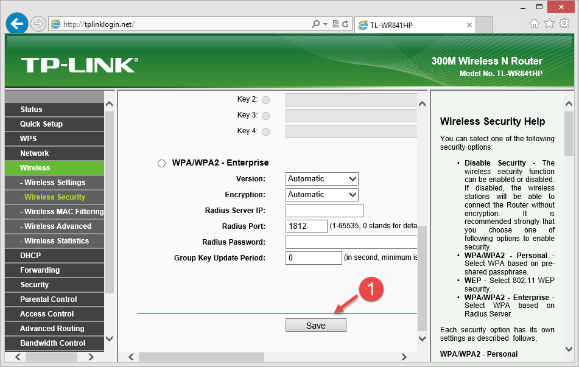Open the browser Home icon
Viewport: 579px width, 367px height.
pos(535,24)
